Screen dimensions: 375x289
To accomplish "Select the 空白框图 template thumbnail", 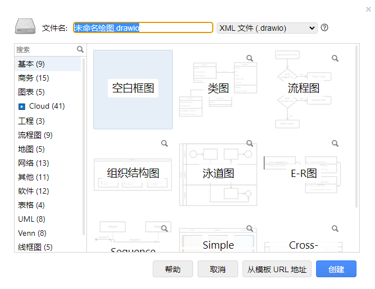I will pyautogui.click(x=133, y=89).
